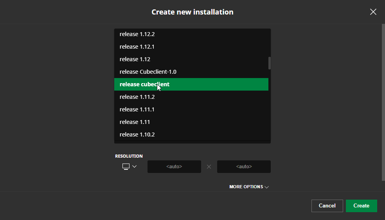Click the resolution width auto field
Image resolution: width=385 pixels, height=220 pixels.
[174, 167]
